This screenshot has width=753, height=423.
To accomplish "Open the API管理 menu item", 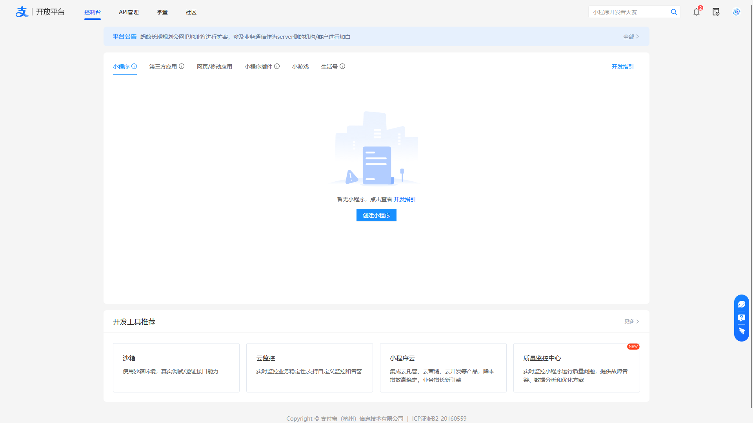I will tap(129, 12).
